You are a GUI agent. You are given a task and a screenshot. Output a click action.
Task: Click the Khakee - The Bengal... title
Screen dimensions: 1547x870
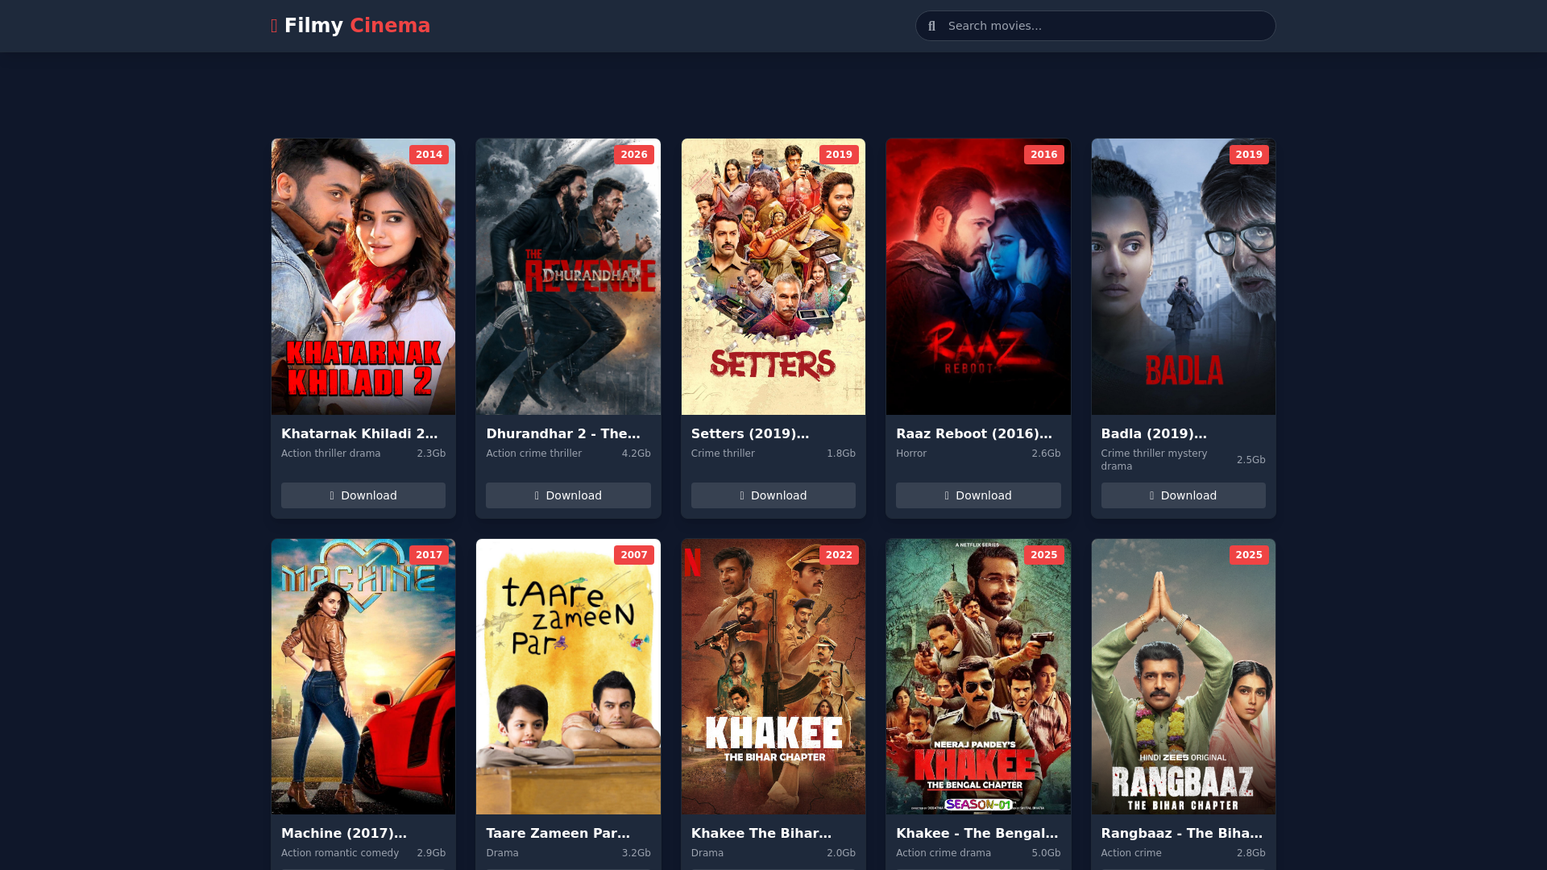[x=977, y=833]
